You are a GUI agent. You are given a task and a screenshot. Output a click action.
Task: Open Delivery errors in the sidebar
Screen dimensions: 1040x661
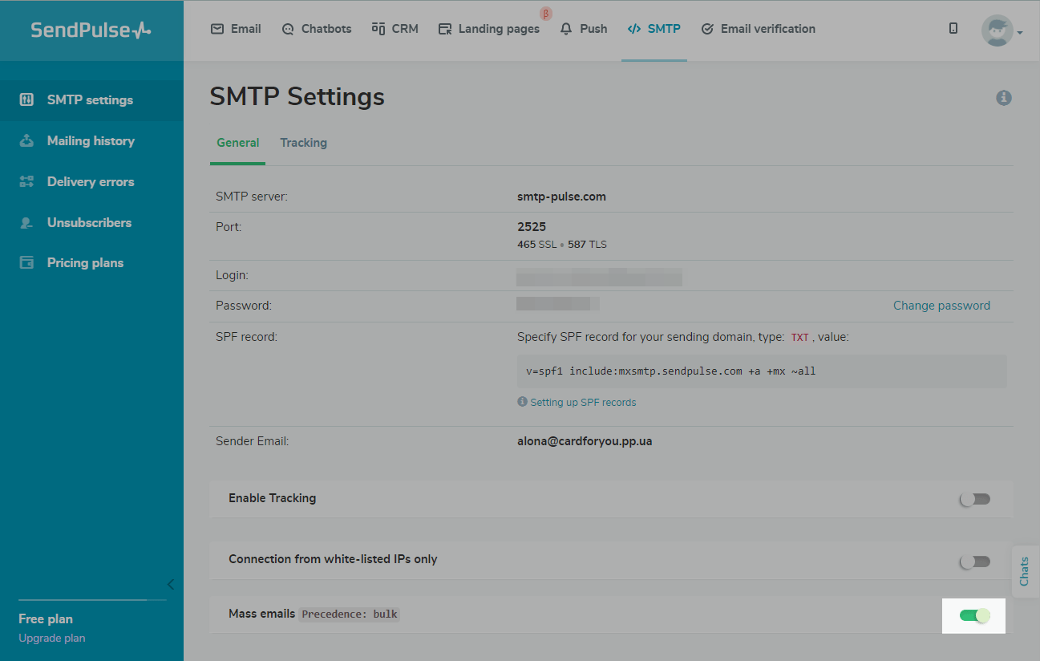point(91,182)
